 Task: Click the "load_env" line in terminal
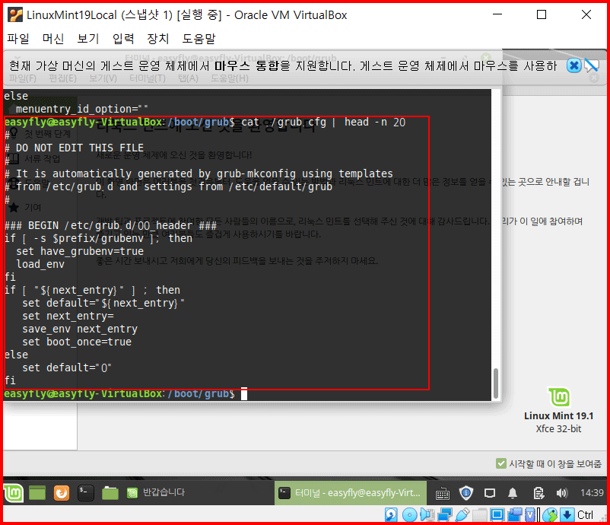point(40,264)
